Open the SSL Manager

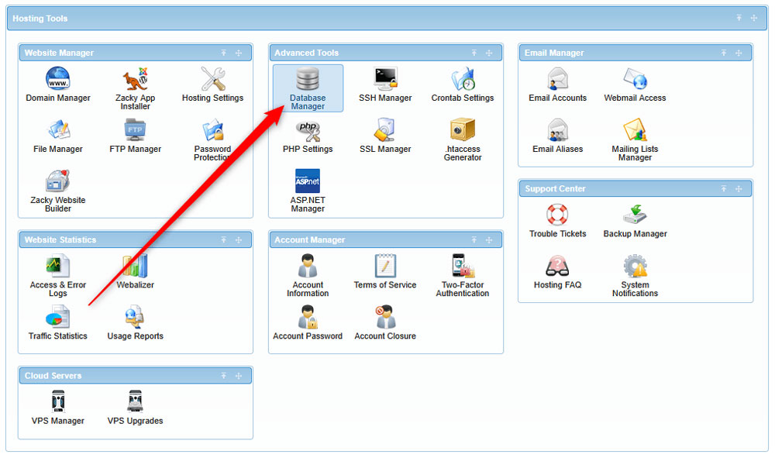coord(385,136)
